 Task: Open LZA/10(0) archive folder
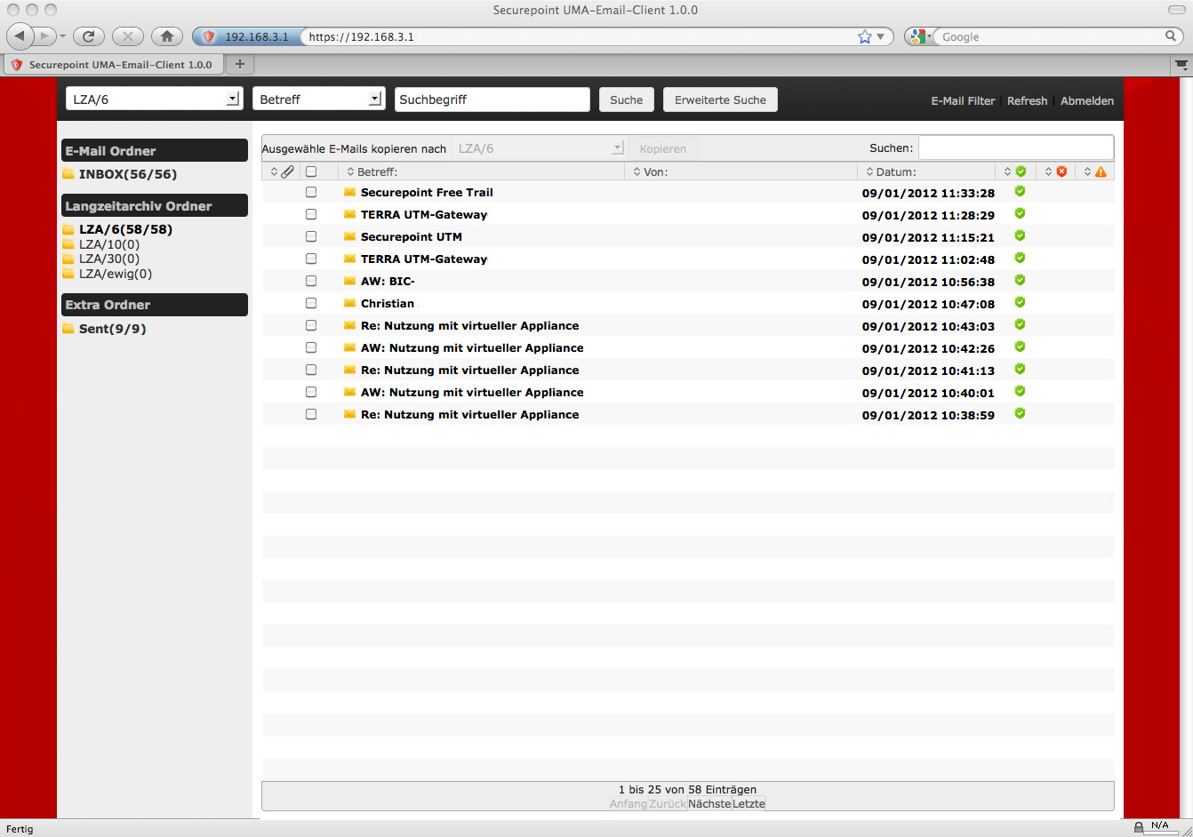109,244
